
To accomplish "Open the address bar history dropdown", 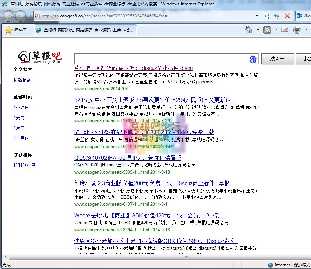I will point(258,16).
